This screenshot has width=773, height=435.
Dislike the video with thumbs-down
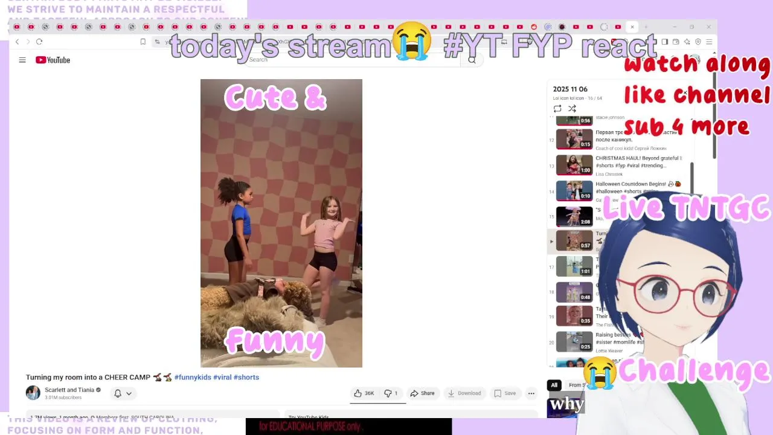pos(391,393)
